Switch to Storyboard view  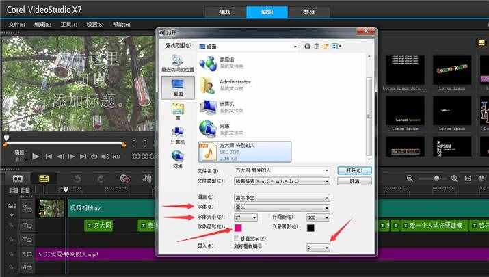click(x=18, y=179)
